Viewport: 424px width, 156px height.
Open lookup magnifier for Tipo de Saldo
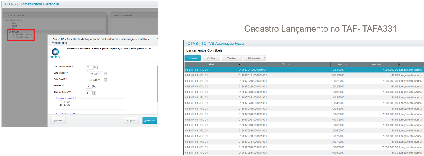pos(94,93)
